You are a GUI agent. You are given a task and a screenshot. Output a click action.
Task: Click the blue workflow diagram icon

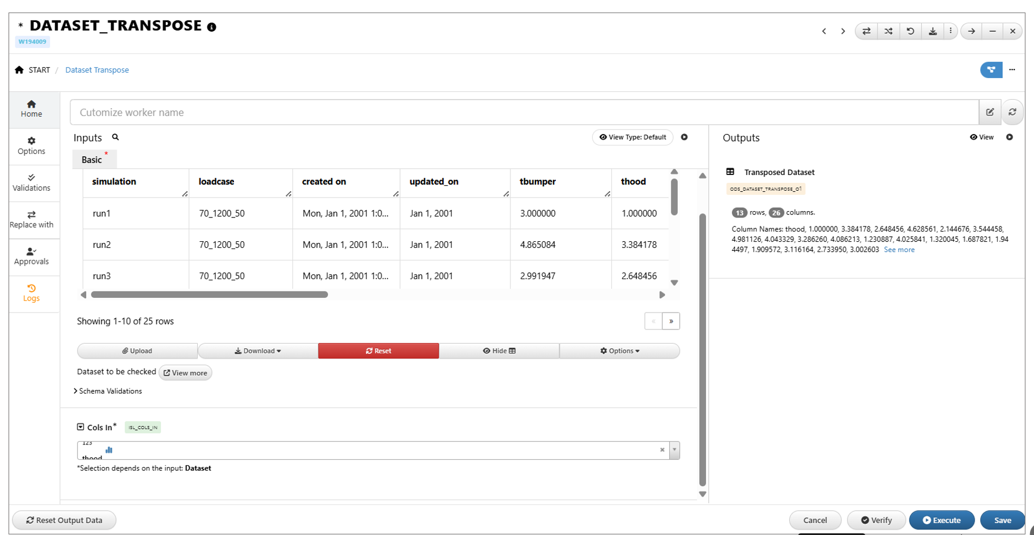(991, 70)
